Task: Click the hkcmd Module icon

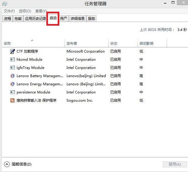Action: pyautogui.click(x=12, y=59)
